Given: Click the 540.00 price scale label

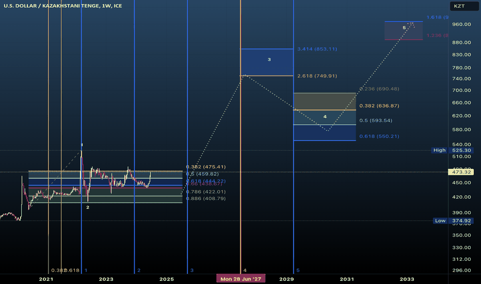Looking at the screenshot, I should pyautogui.click(x=461, y=144).
